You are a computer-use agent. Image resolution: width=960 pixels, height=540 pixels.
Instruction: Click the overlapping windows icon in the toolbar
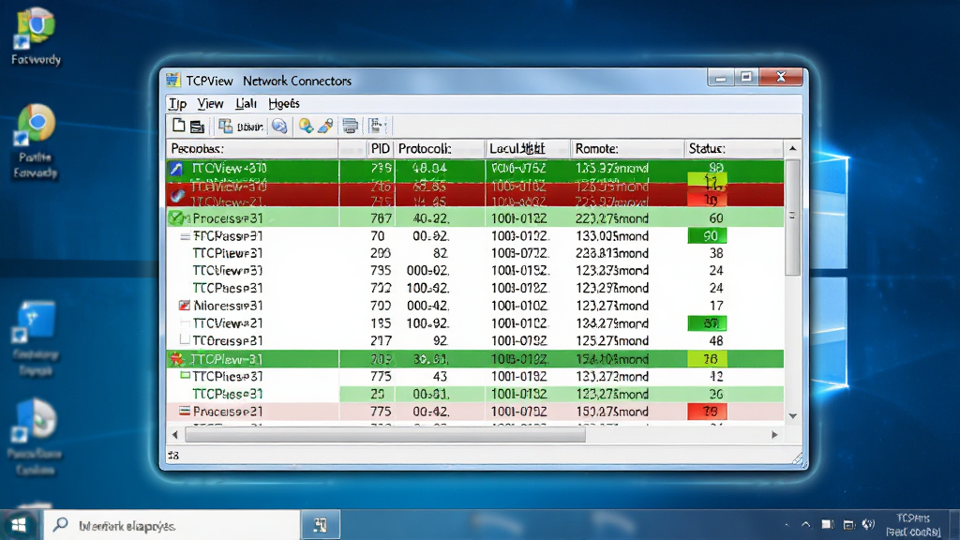tap(225, 126)
